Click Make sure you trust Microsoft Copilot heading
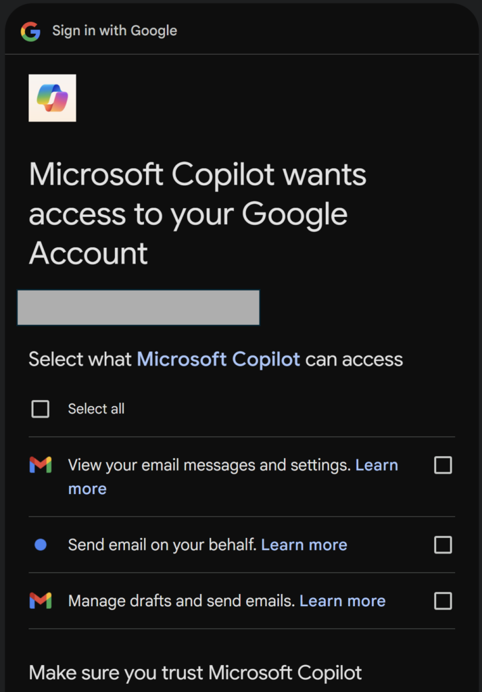The image size is (482, 692). (x=195, y=672)
